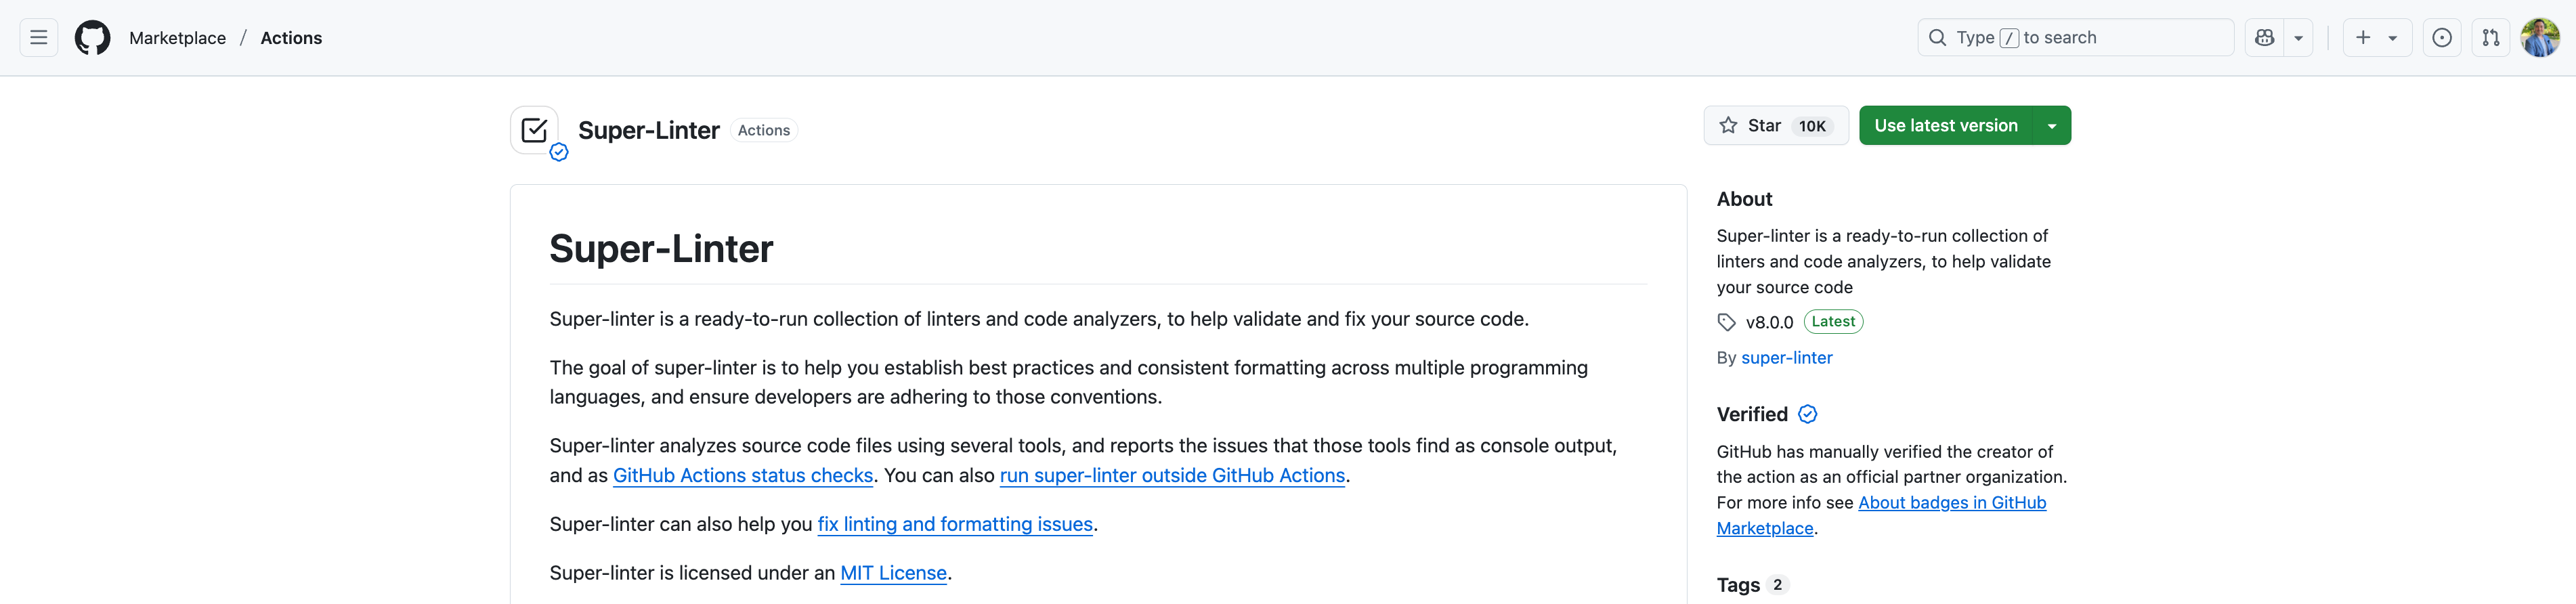Open the hamburger navigation menu
This screenshot has height=604, width=2576.
(x=39, y=38)
